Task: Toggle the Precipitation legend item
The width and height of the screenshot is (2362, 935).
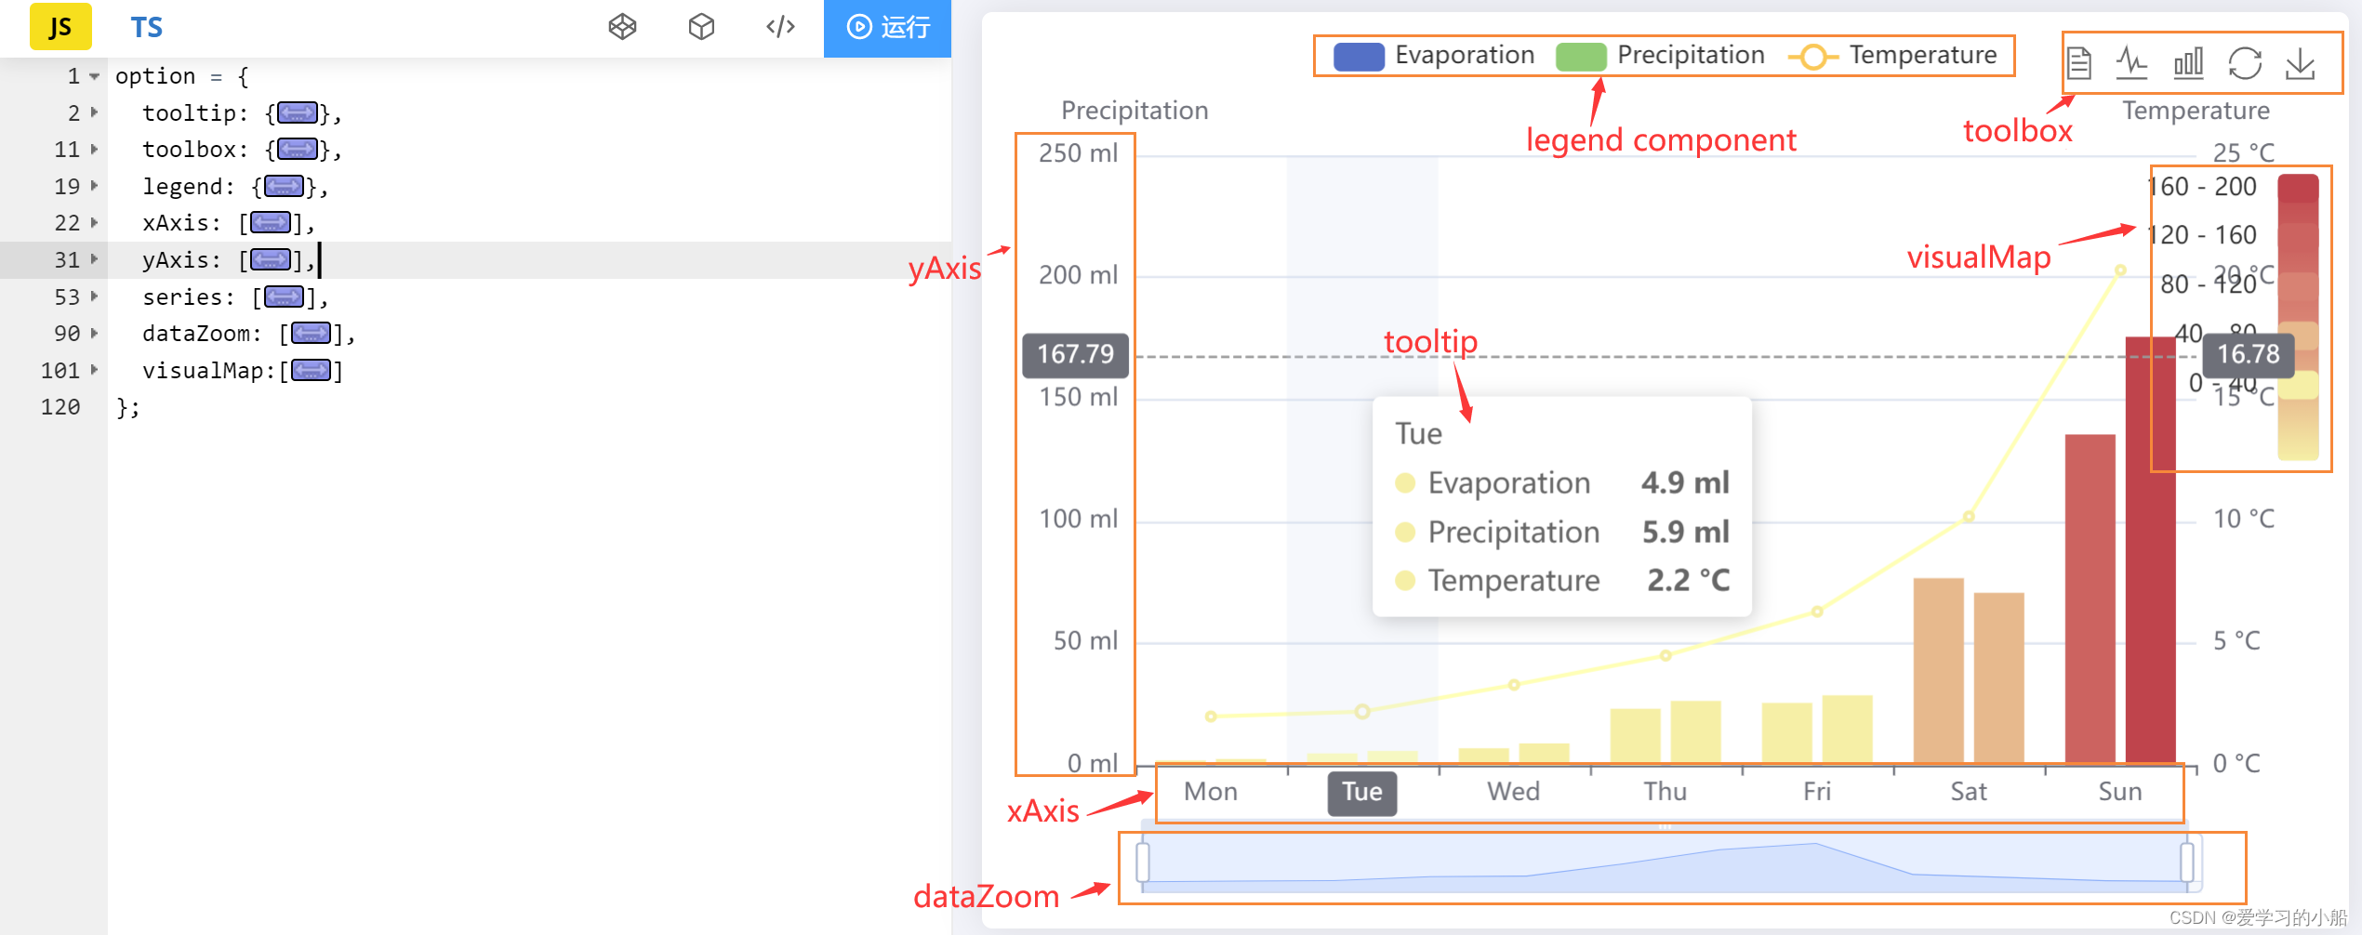Action: 1660,56
